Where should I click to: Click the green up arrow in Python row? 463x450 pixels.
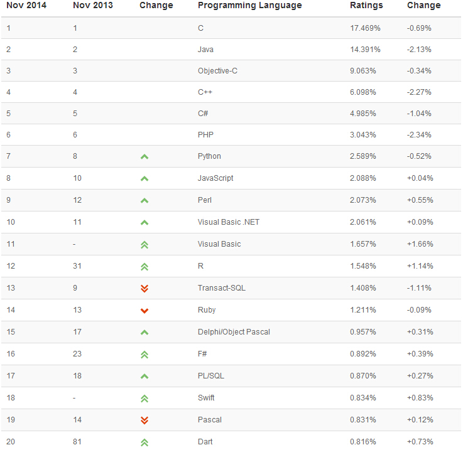pyautogui.click(x=144, y=156)
